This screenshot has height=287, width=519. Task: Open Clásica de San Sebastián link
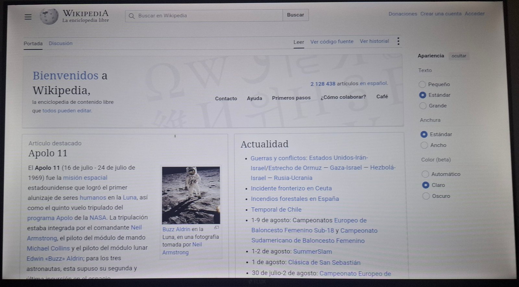(x=324, y=262)
